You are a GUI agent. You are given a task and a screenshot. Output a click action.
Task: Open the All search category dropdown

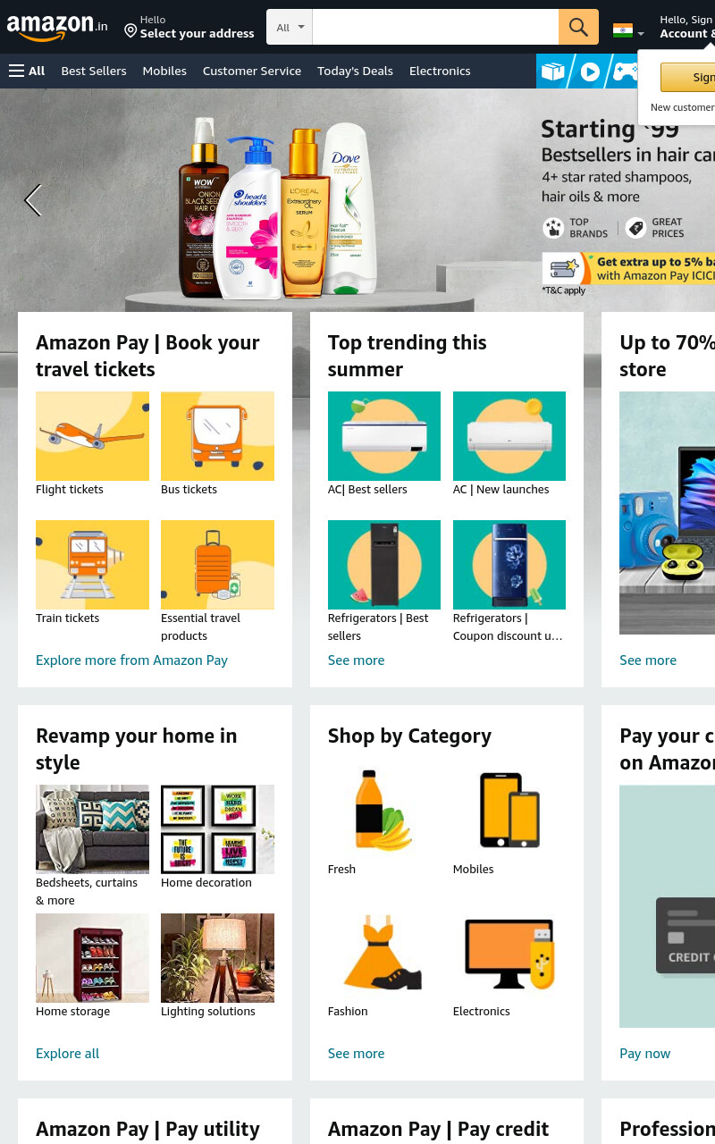pyautogui.click(x=290, y=27)
